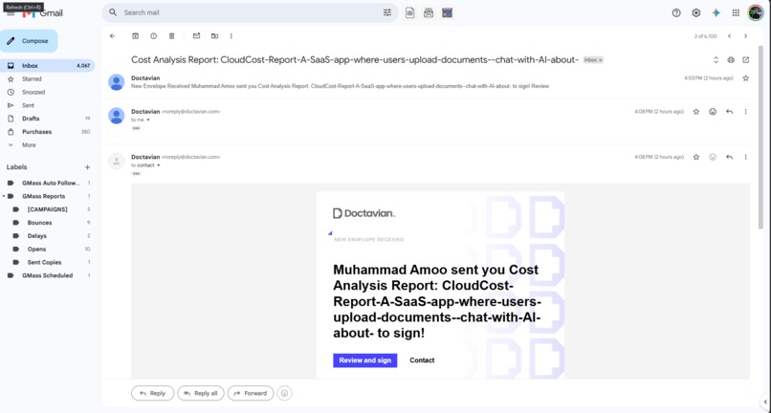
Task: Click the Forward button
Action: [251, 393]
